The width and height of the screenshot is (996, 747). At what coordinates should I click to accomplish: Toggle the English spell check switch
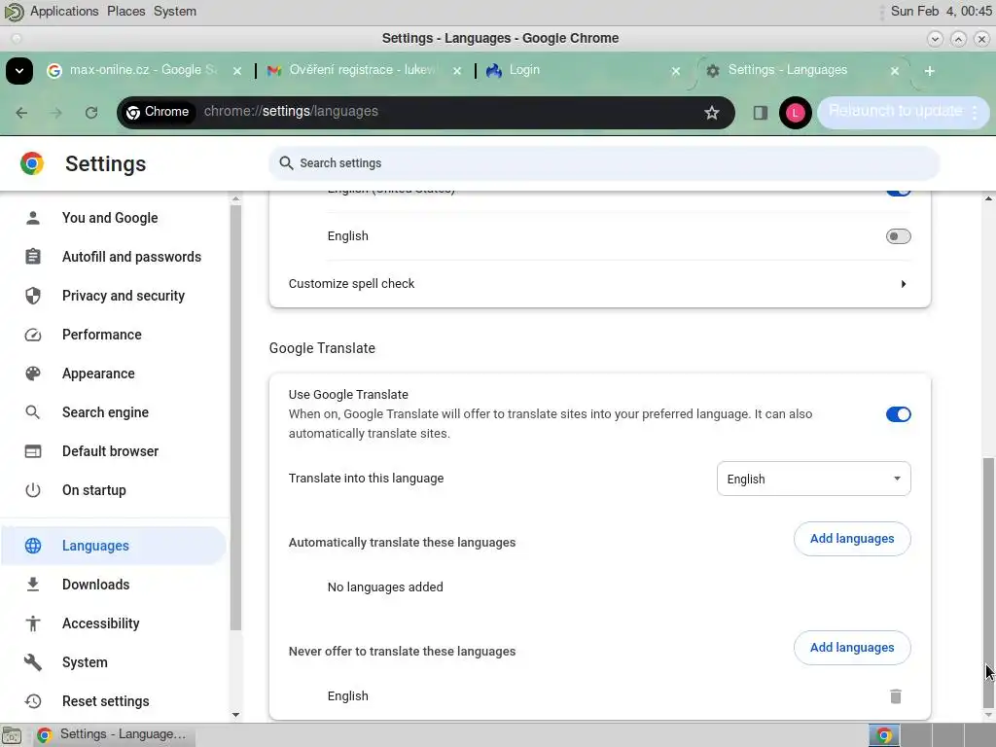tap(898, 236)
